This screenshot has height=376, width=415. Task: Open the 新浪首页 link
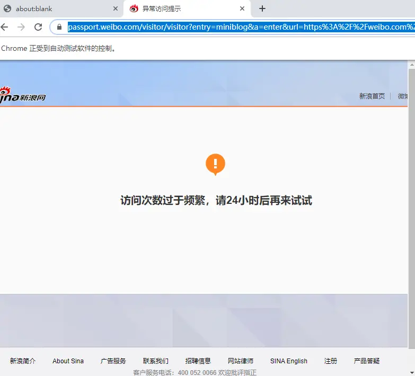[372, 96]
